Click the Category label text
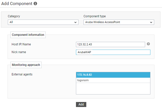The height and width of the screenshot is (109, 162). (14, 16)
